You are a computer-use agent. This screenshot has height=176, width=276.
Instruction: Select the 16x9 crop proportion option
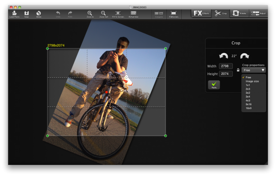[249, 108]
